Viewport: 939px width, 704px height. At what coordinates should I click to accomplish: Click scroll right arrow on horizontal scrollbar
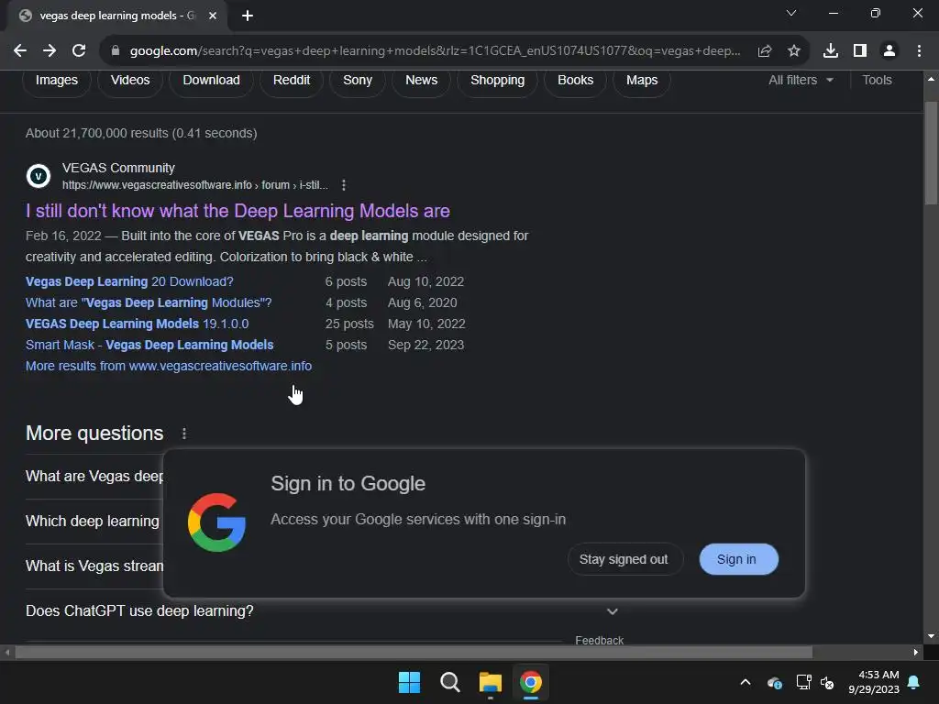coord(916,652)
